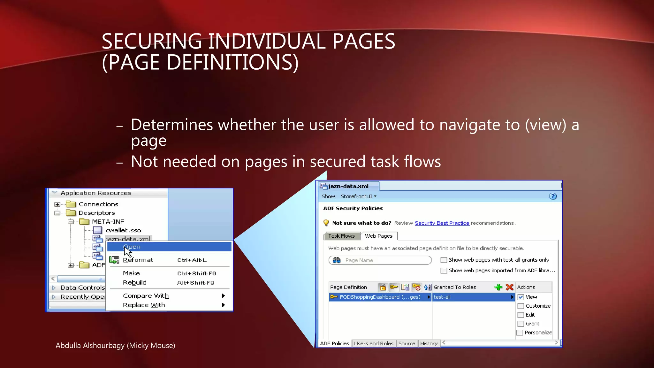Click the binoculars search icon in Page Name field
The width and height of the screenshot is (654, 368).
click(337, 260)
